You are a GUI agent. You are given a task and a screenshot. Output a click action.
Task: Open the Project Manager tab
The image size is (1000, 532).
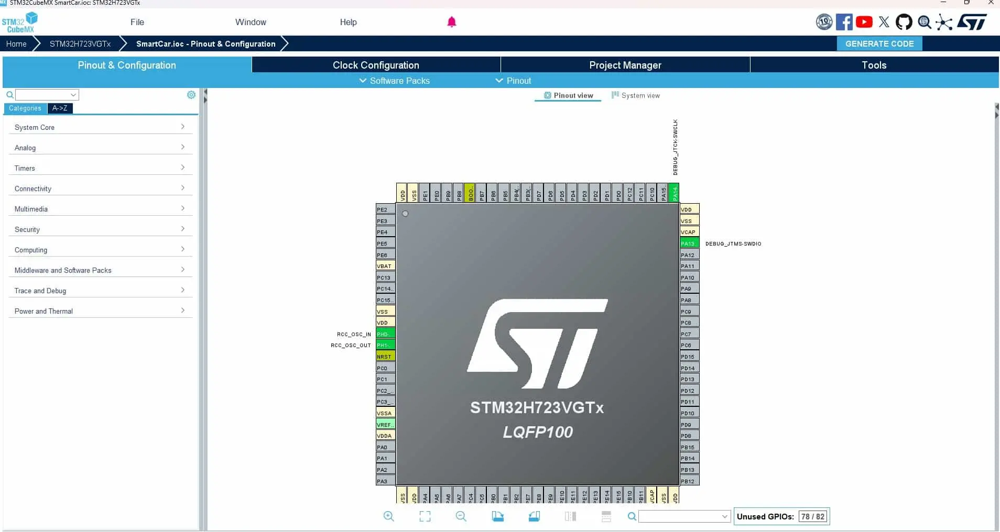[x=625, y=65]
